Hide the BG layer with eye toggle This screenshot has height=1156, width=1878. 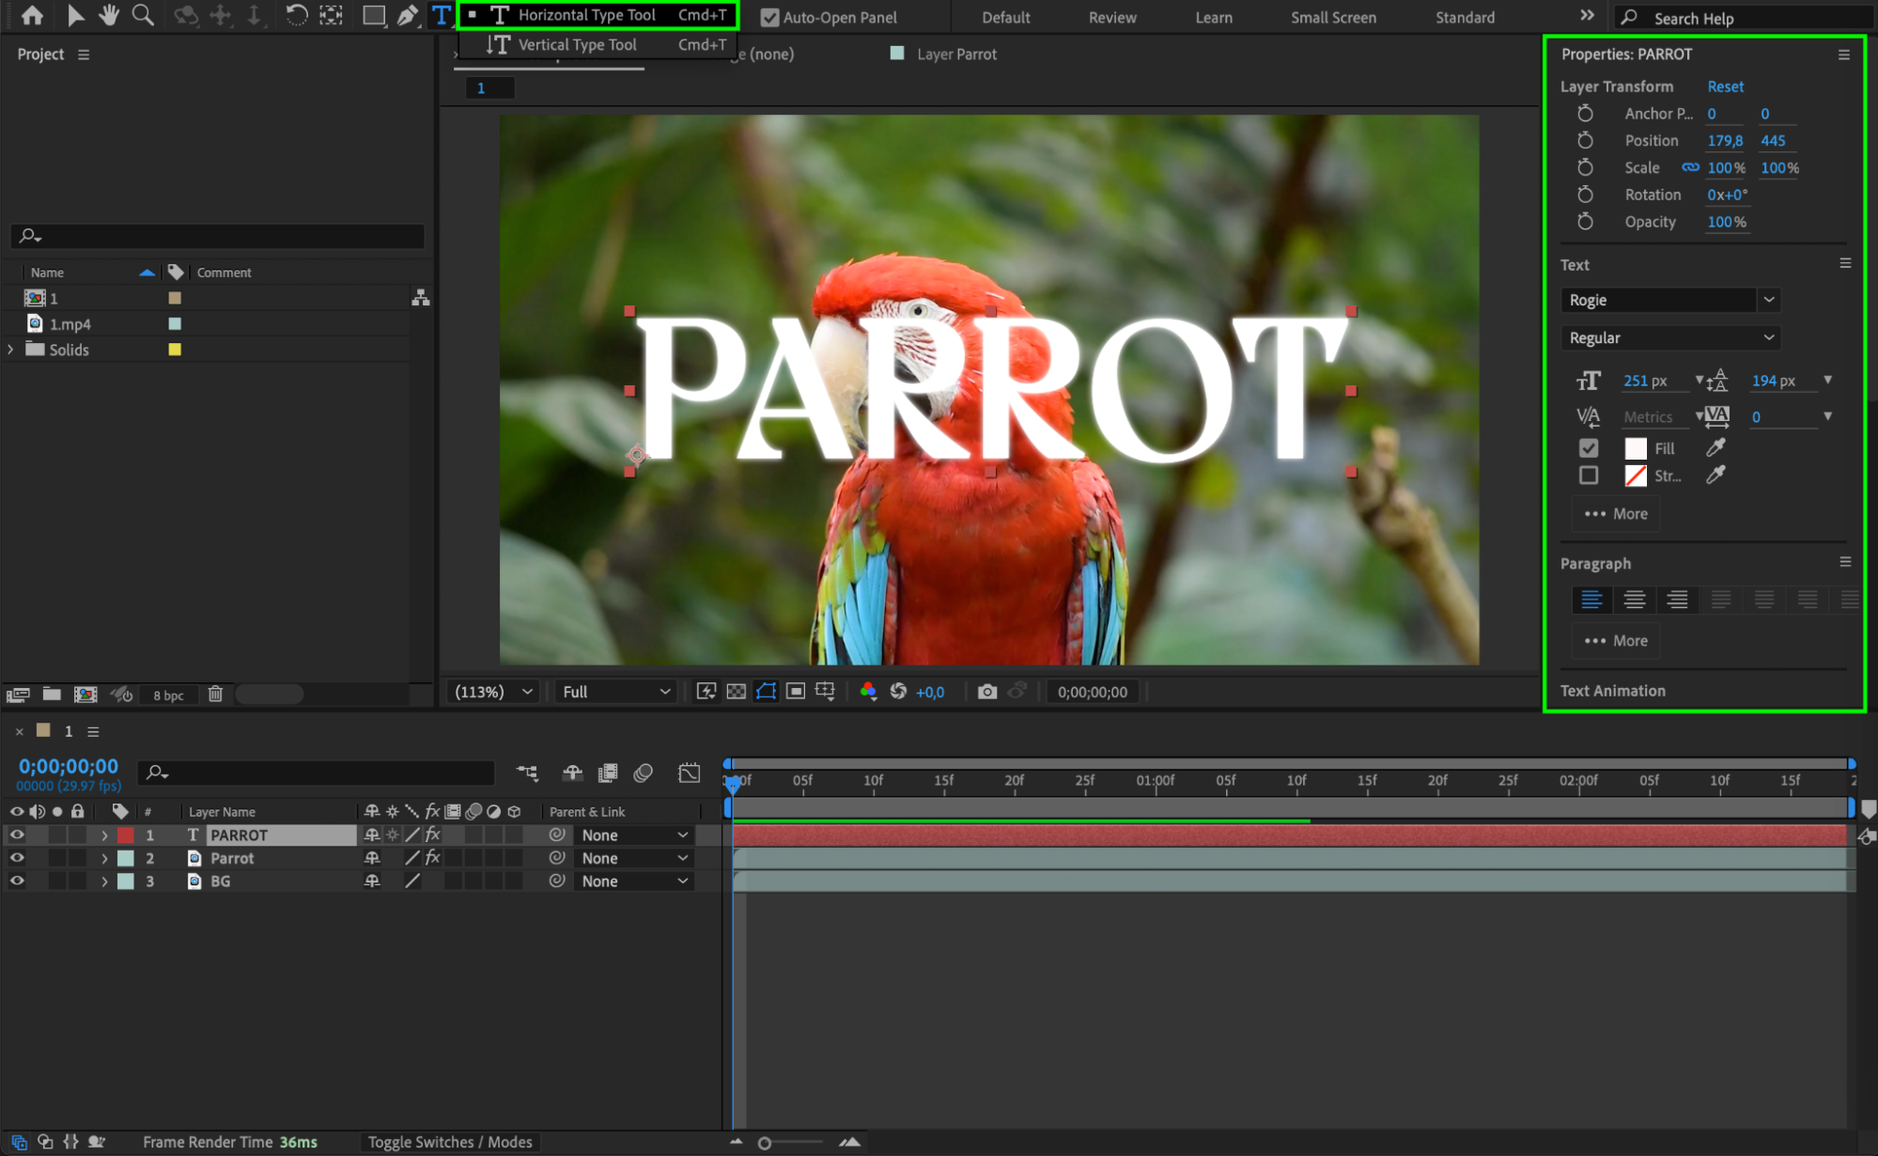pyautogui.click(x=17, y=882)
